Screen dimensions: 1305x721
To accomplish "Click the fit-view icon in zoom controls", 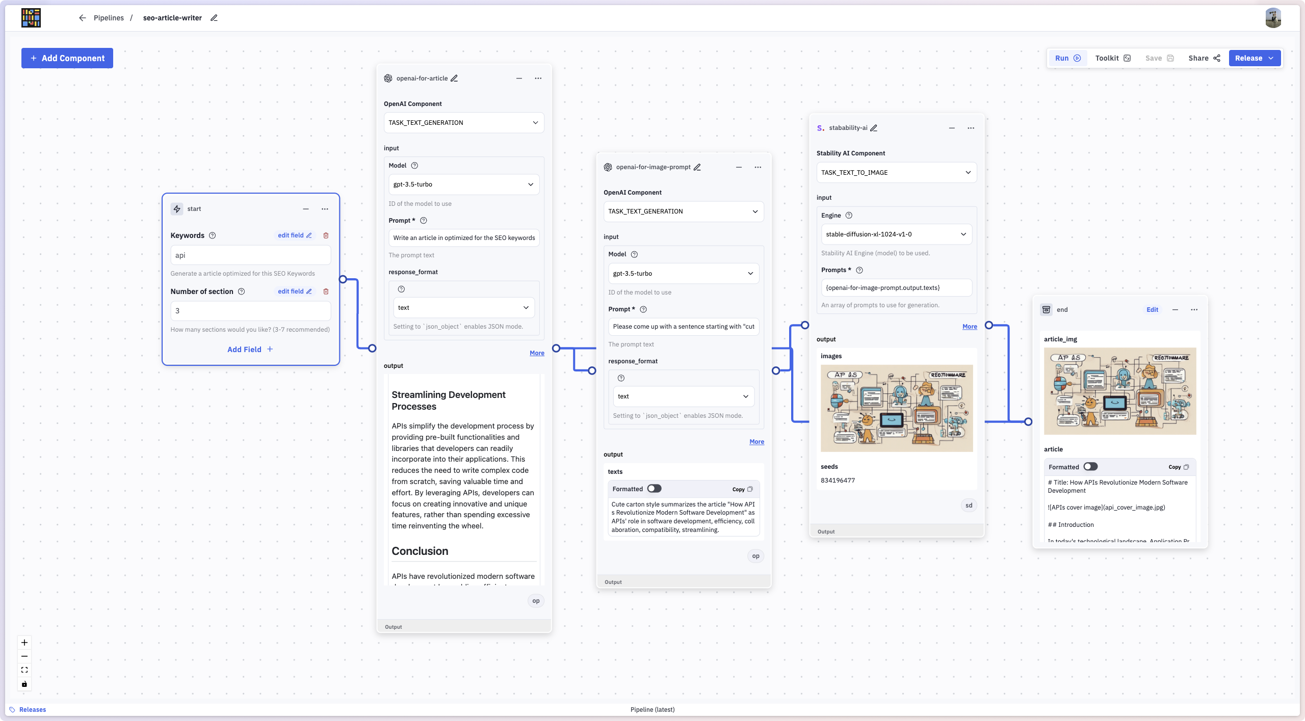I will point(24,670).
